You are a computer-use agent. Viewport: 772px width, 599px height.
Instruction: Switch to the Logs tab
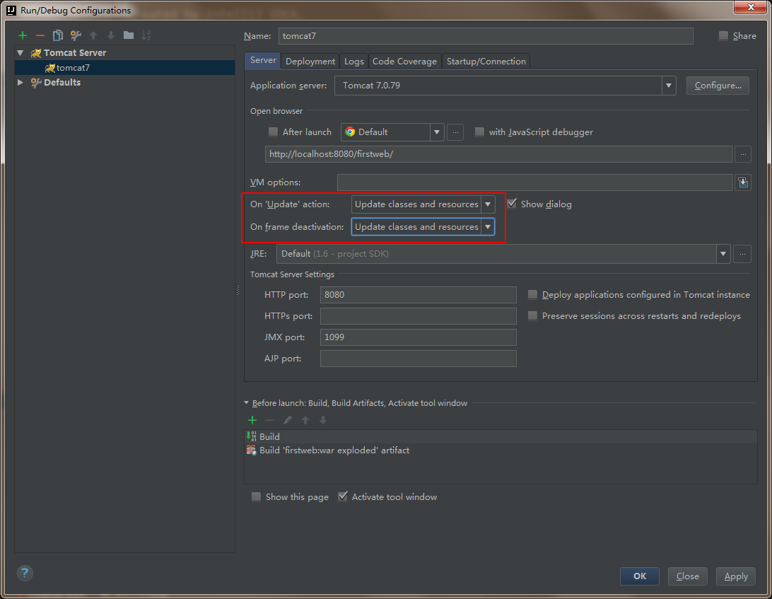(x=354, y=61)
